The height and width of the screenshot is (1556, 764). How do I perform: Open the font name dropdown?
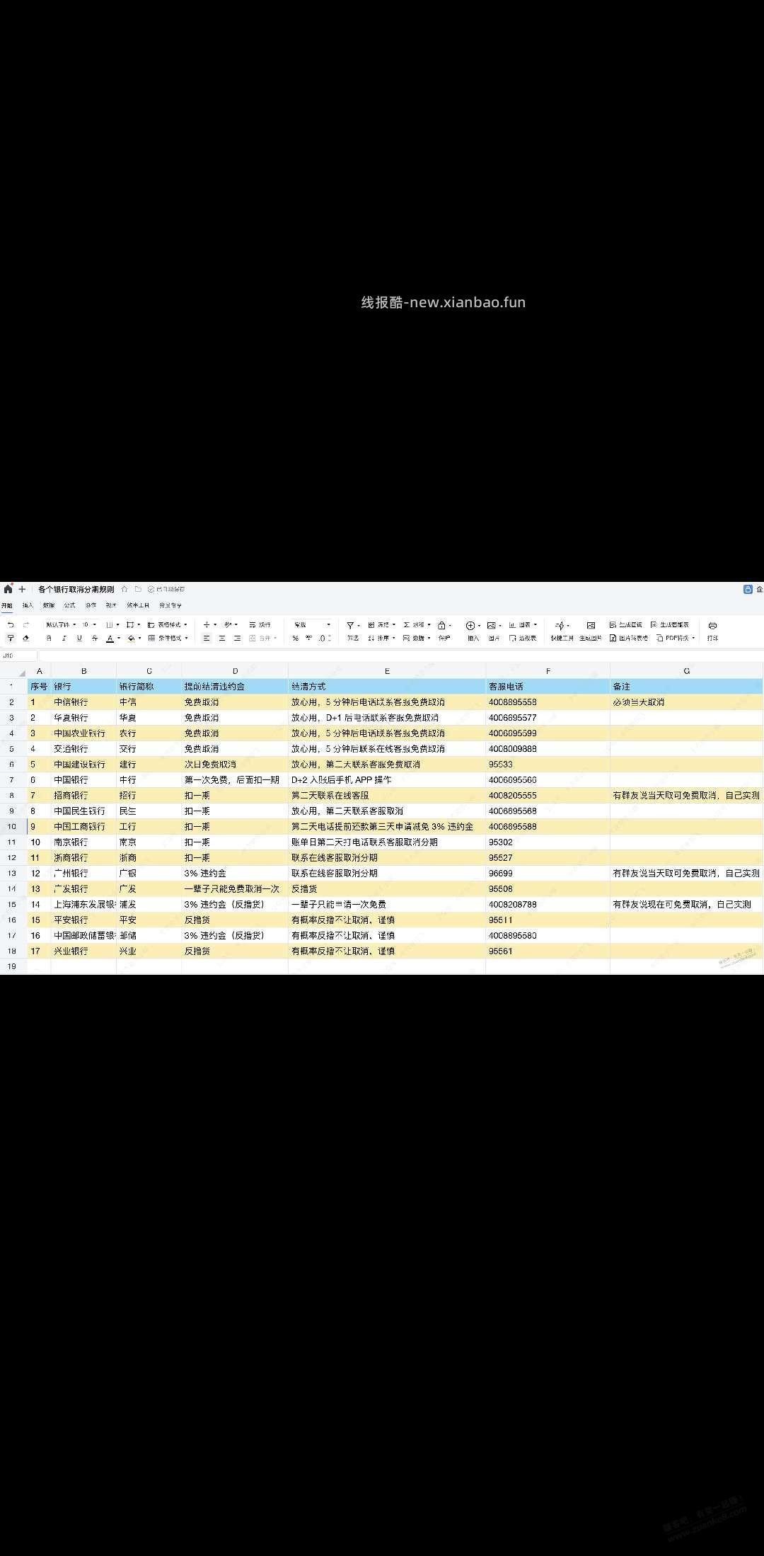[x=61, y=625]
